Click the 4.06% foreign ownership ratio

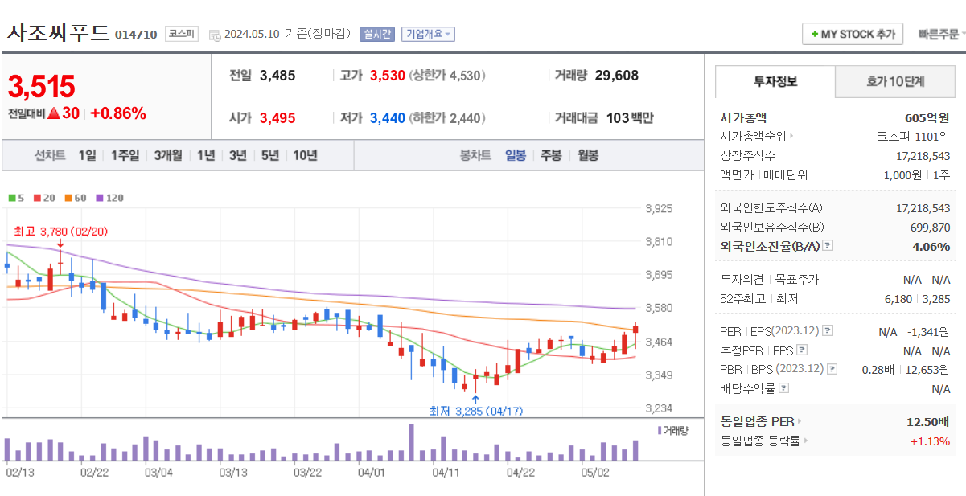pyautogui.click(x=931, y=247)
